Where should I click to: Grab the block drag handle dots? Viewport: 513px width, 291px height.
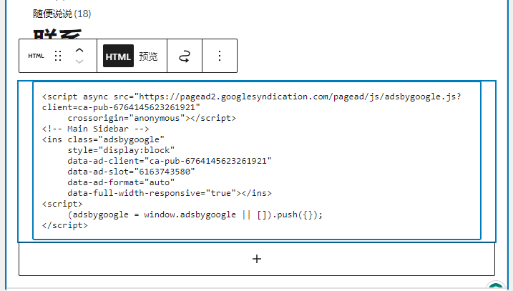[x=58, y=56]
